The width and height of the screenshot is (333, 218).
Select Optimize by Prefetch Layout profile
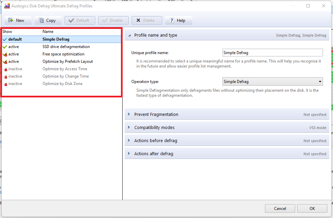point(61,61)
